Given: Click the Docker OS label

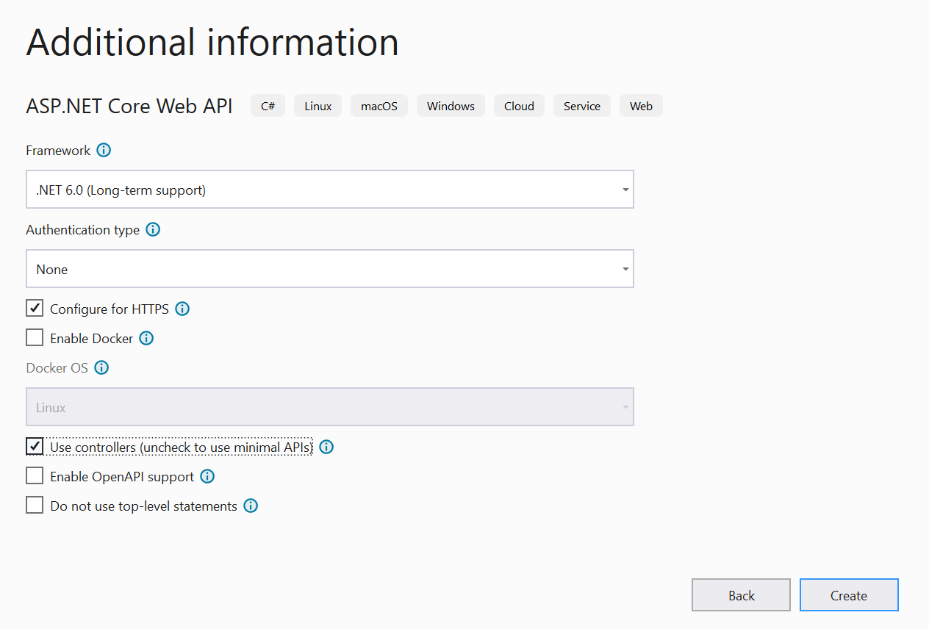Looking at the screenshot, I should 57,368.
